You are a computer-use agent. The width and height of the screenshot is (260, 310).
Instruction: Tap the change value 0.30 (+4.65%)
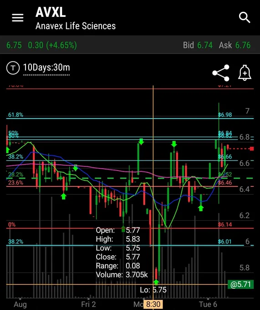pos(52,45)
